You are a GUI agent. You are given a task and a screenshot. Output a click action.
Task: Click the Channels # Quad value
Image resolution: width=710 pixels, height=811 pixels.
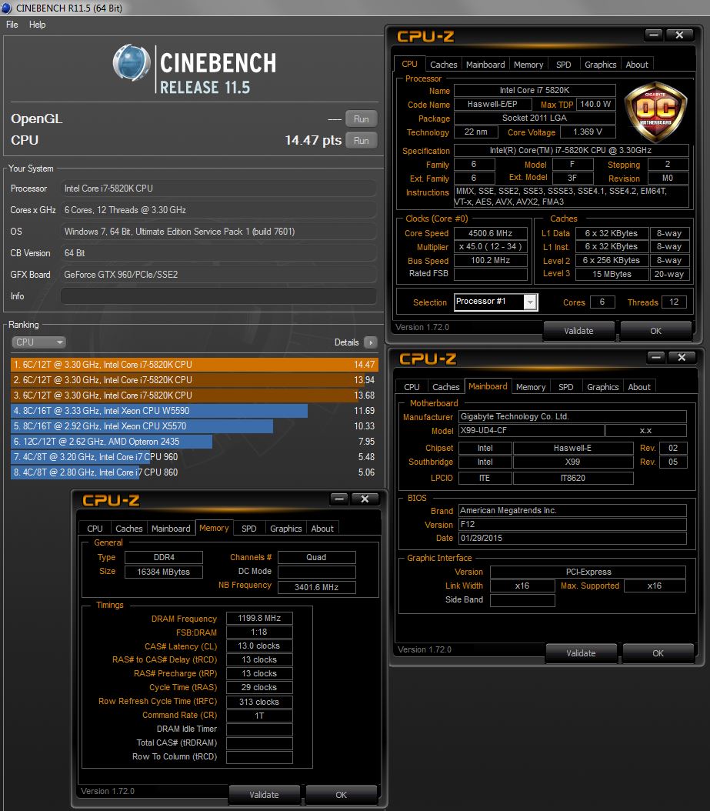316,557
